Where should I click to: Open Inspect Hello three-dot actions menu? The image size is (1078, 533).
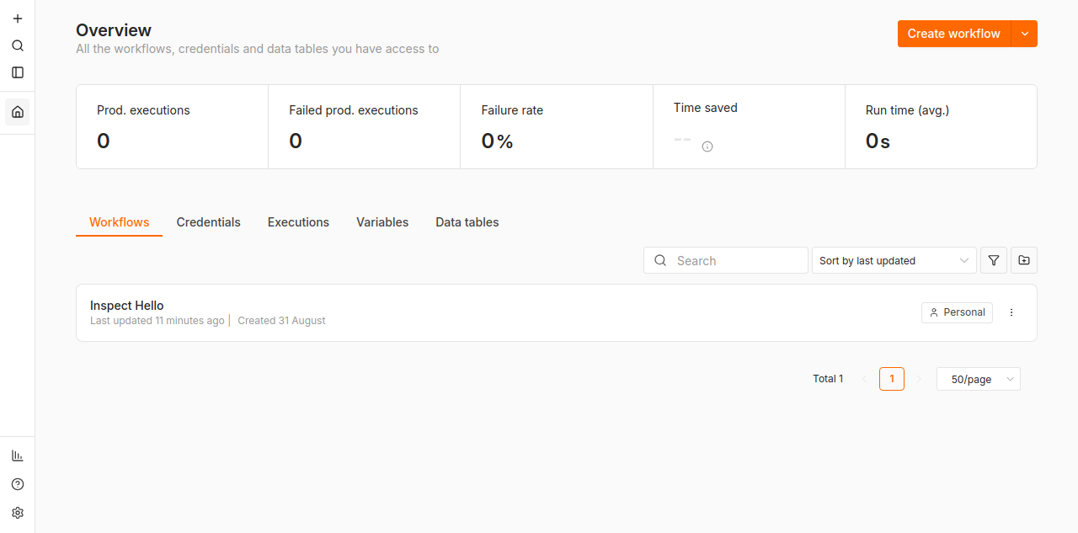click(x=1011, y=312)
